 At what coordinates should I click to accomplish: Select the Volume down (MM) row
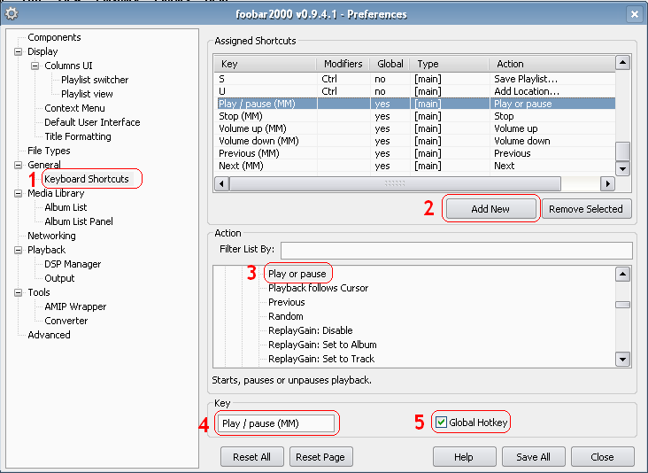coord(415,141)
